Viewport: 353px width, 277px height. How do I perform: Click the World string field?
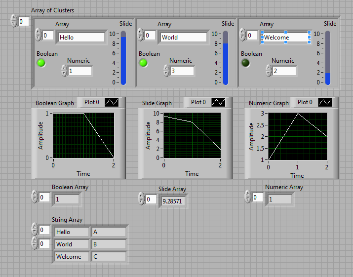coord(184,38)
